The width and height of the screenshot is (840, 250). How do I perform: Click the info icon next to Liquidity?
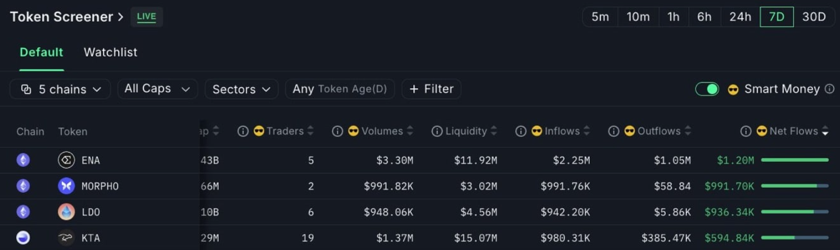pyautogui.click(x=437, y=131)
